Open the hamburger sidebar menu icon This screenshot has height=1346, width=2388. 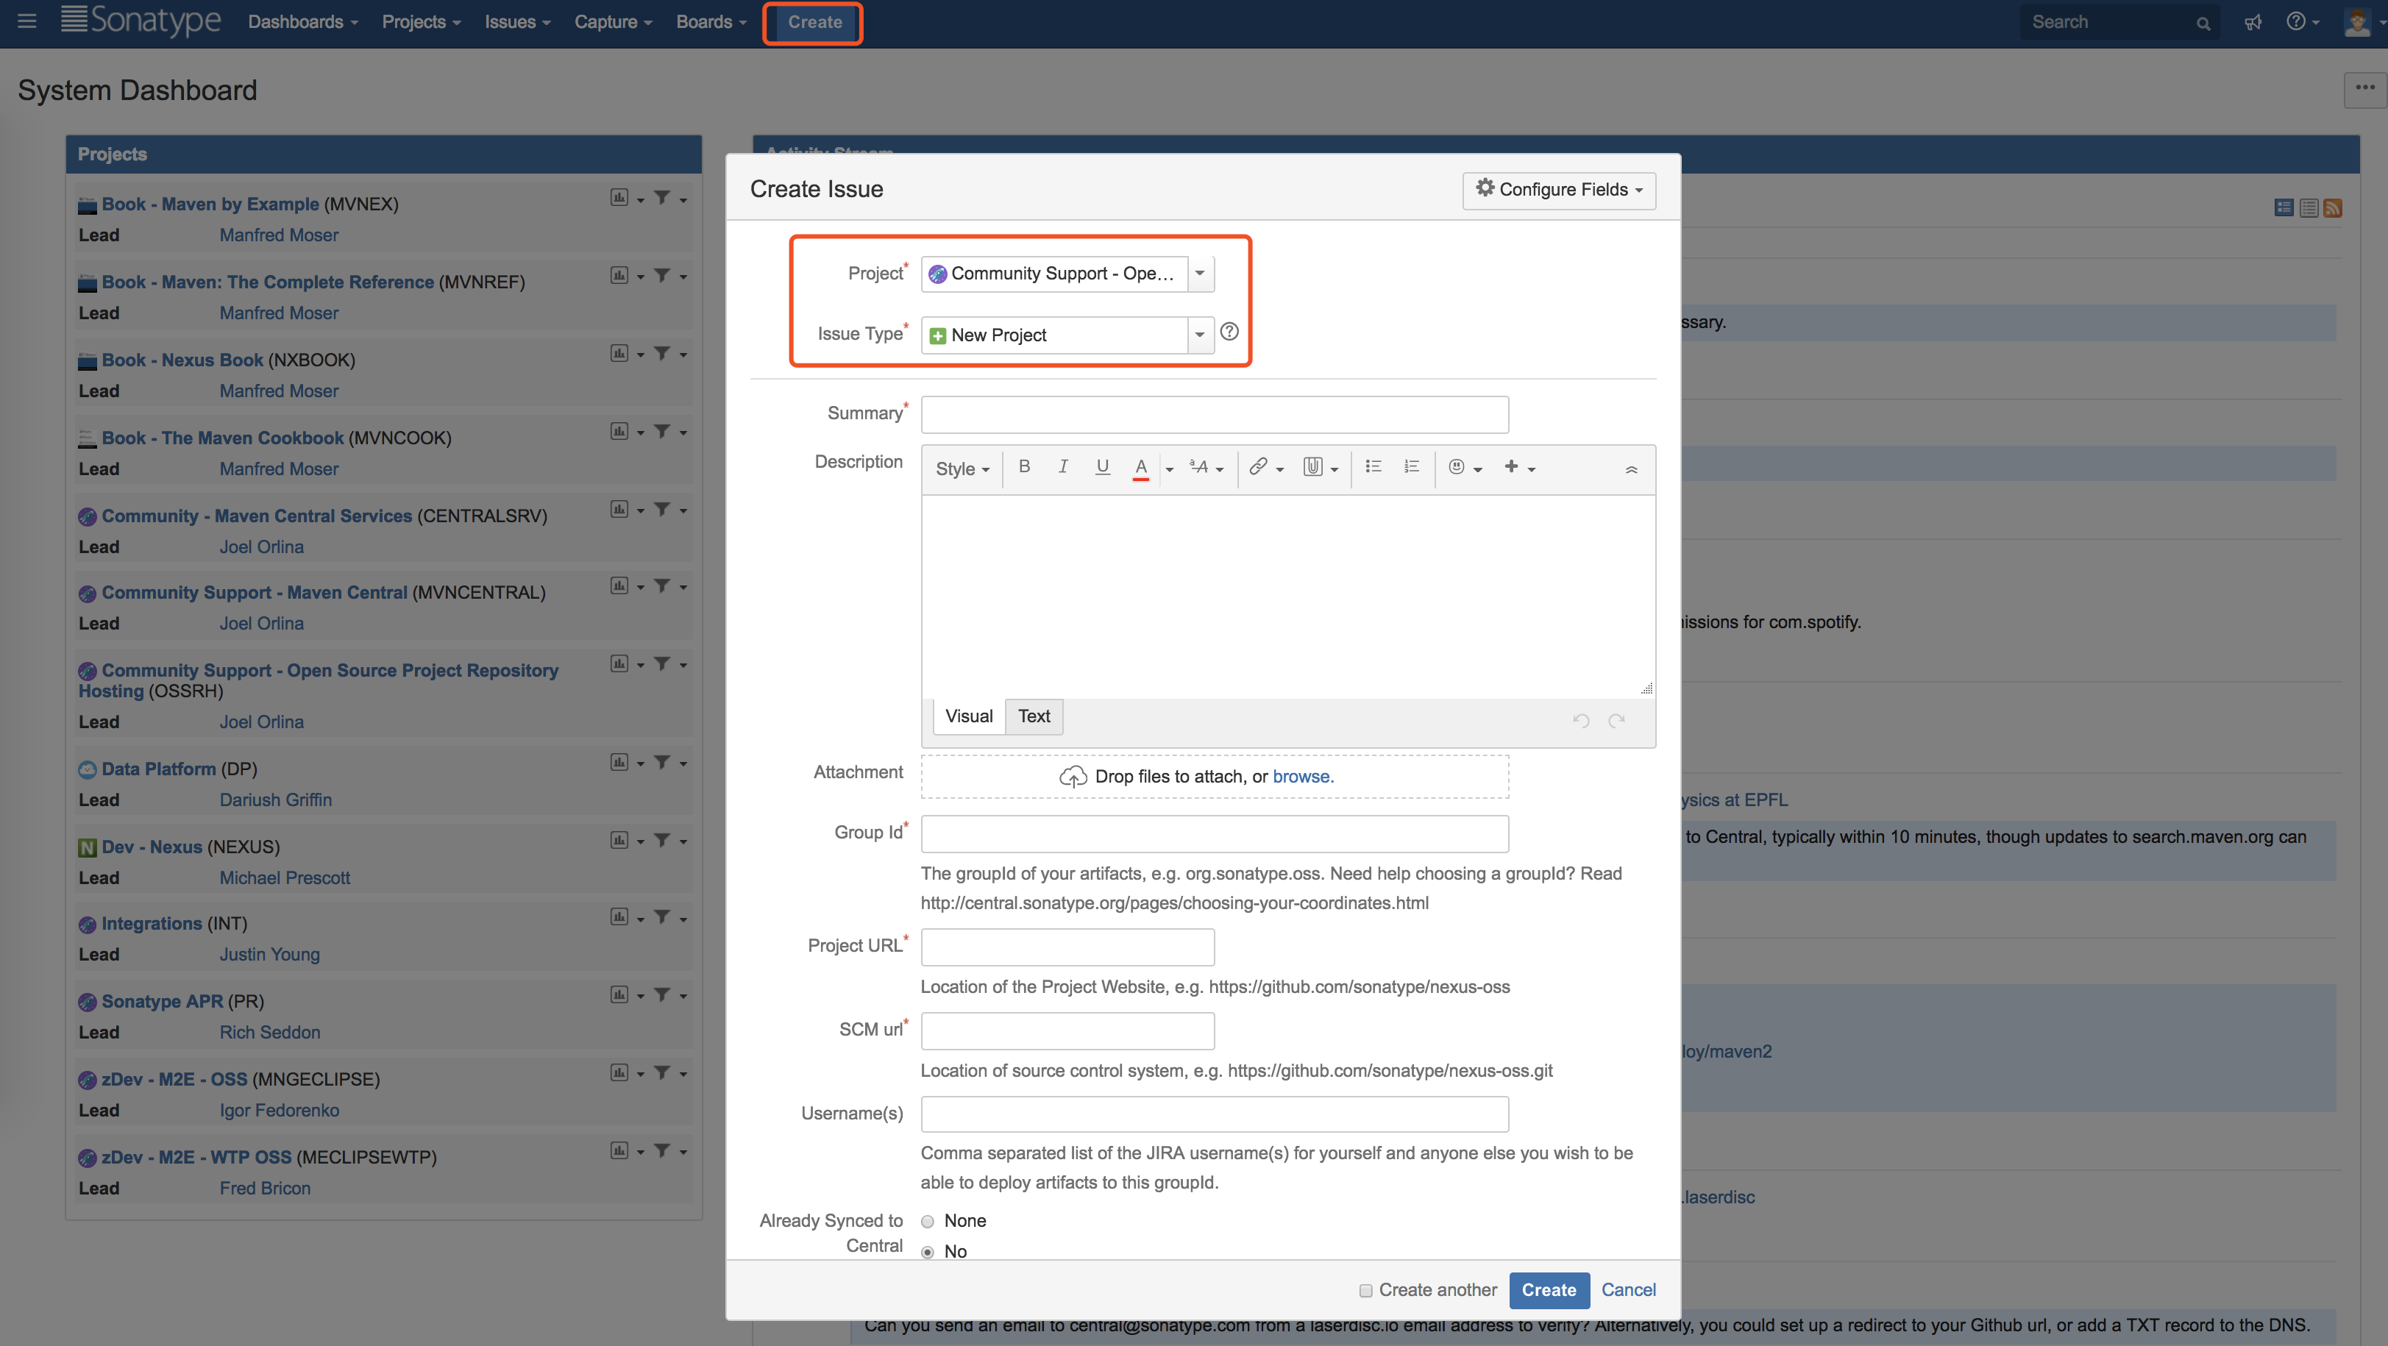pyautogui.click(x=27, y=21)
